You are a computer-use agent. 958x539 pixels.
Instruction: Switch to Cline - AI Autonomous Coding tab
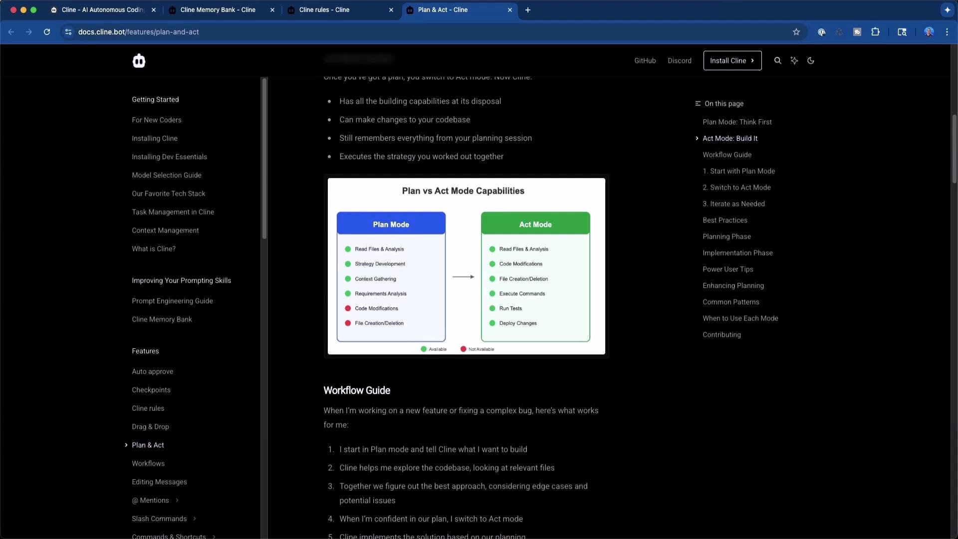click(103, 10)
